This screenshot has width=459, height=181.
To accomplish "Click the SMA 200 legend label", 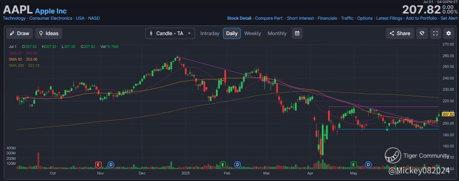I will coord(24,66).
